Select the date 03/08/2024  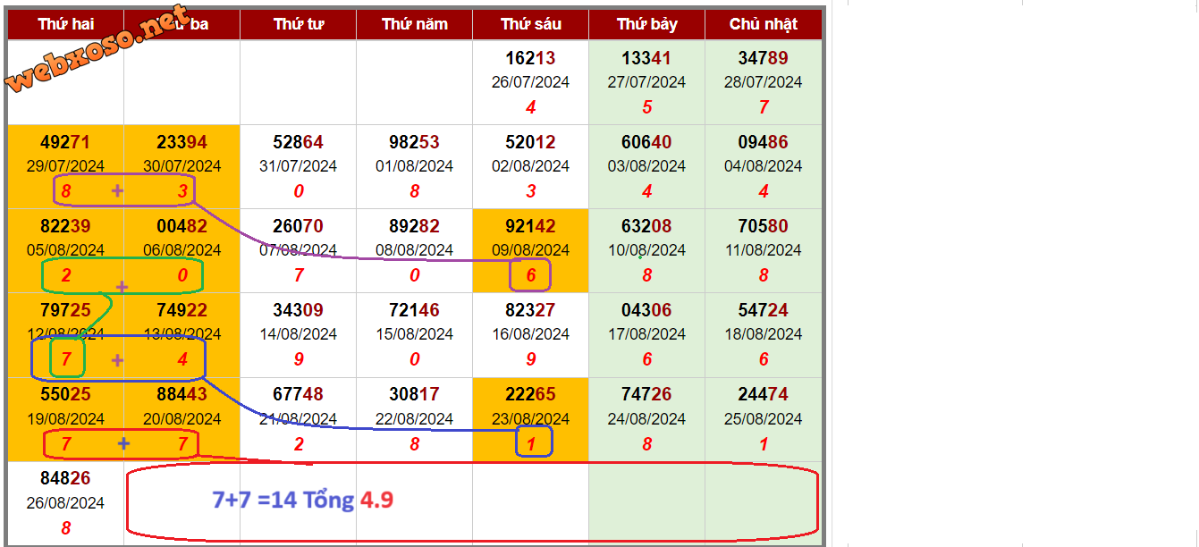click(x=646, y=165)
